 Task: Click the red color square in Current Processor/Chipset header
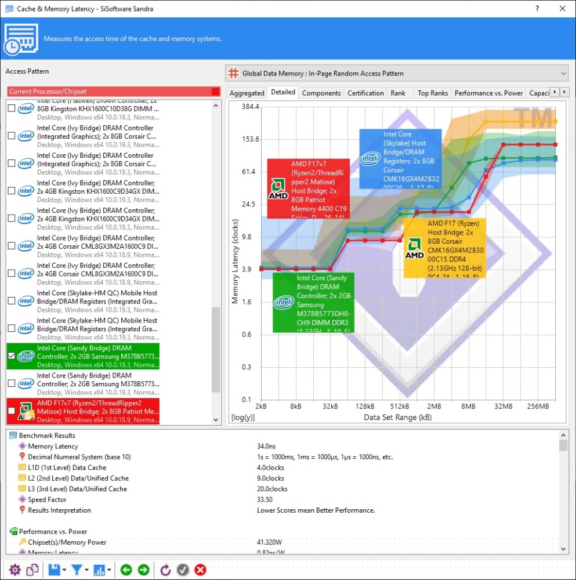point(215,92)
